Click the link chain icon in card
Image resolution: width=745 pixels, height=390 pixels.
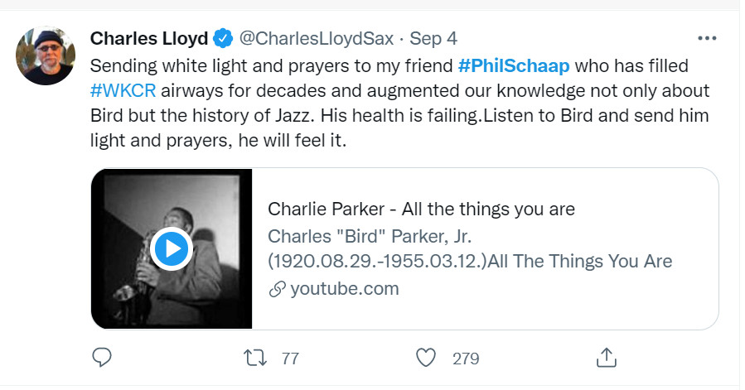(x=277, y=289)
